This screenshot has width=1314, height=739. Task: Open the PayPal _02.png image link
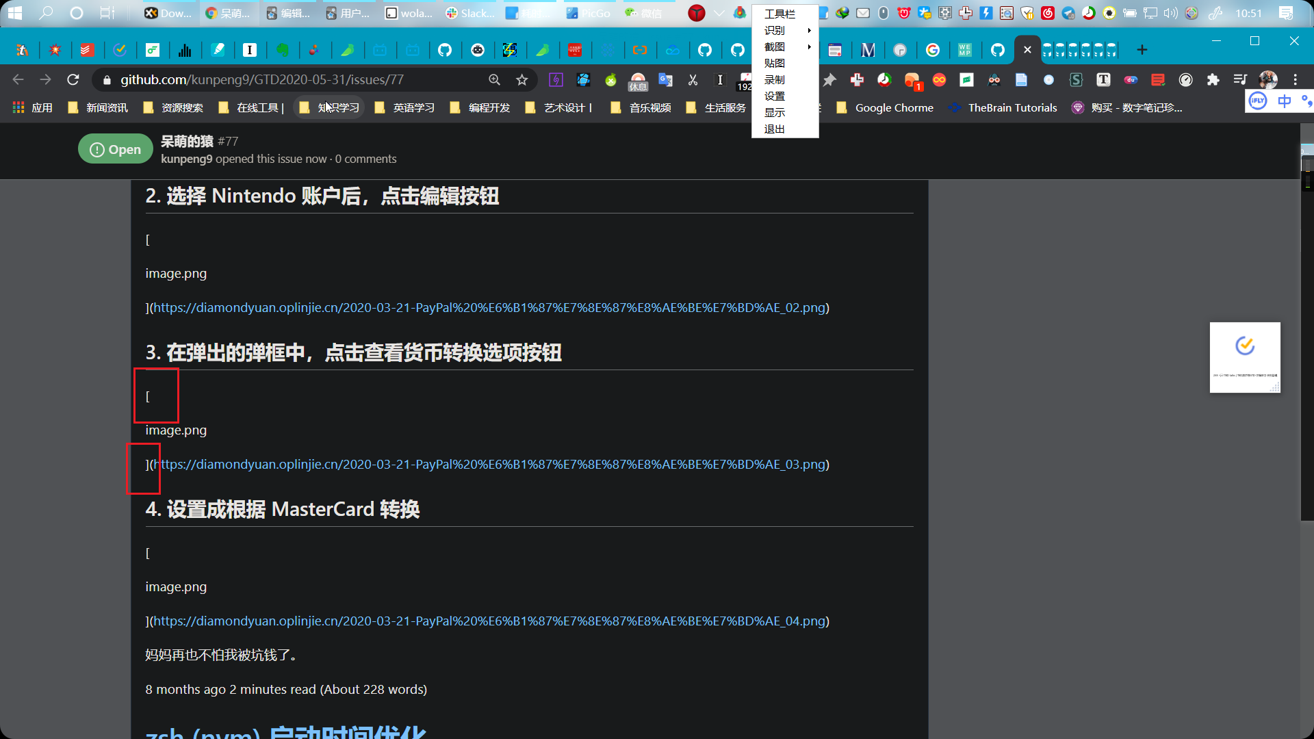click(489, 307)
